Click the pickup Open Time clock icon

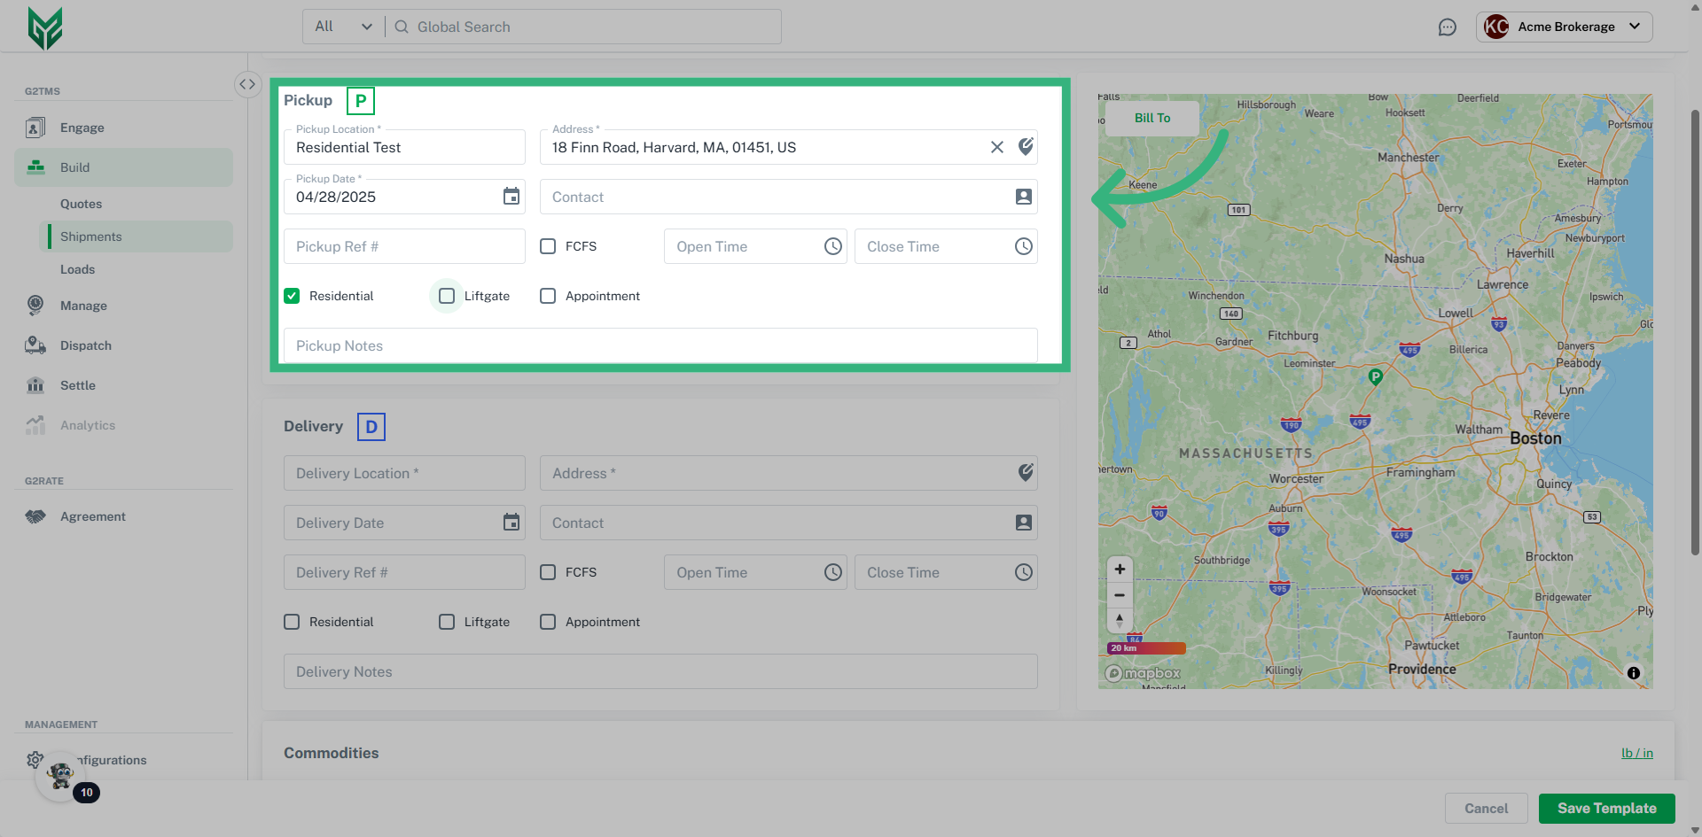pos(833,246)
